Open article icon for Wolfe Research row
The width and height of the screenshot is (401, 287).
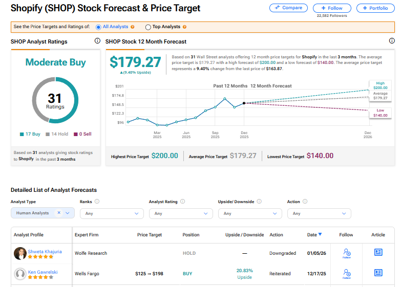pyautogui.click(x=378, y=253)
